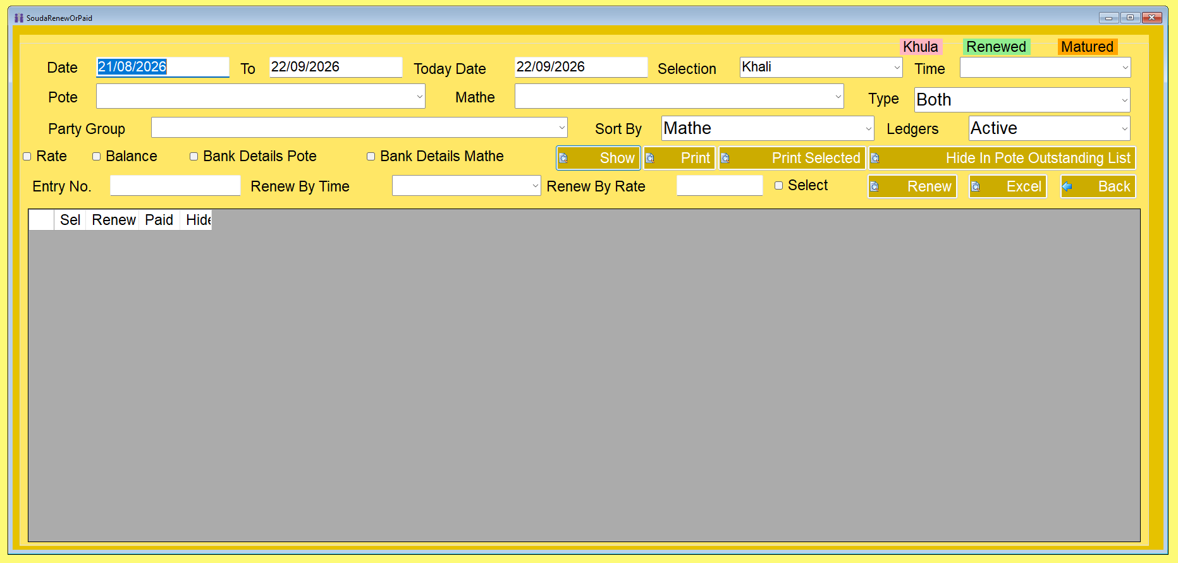Click the orange Matured legend label
This screenshot has width=1178, height=563.
[x=1088, y=47]
